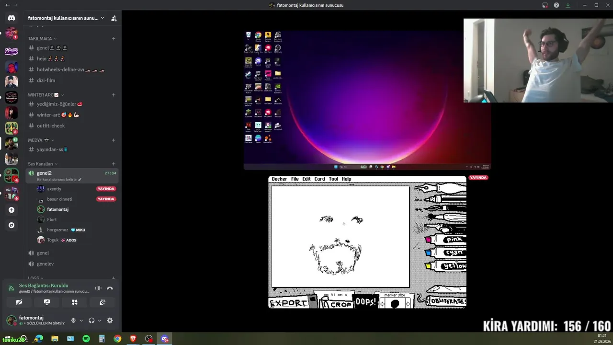The height and width of the screenshot is (345, 613).
Task: Click the CROP button
Action: coord(337,303)
